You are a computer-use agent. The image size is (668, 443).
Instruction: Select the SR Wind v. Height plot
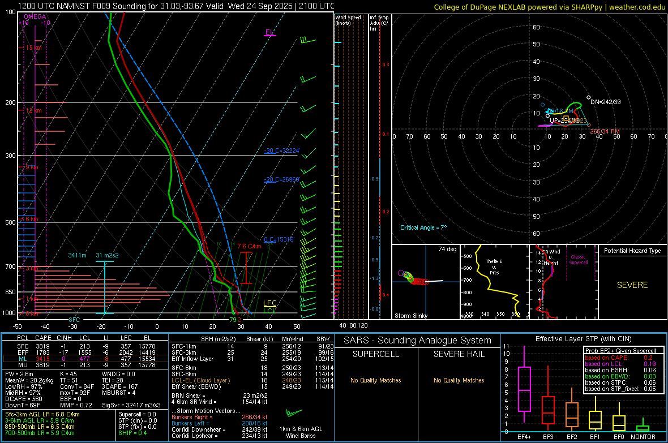coord(563,282)
